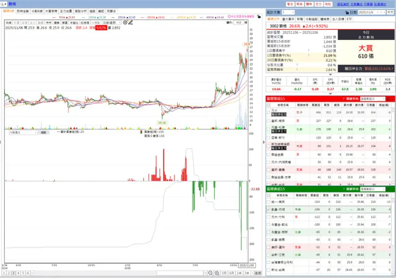The width and height of the screenshot is (396, 278).
Task: Go to page 2 in bottom pager
Action: (9, 273)
